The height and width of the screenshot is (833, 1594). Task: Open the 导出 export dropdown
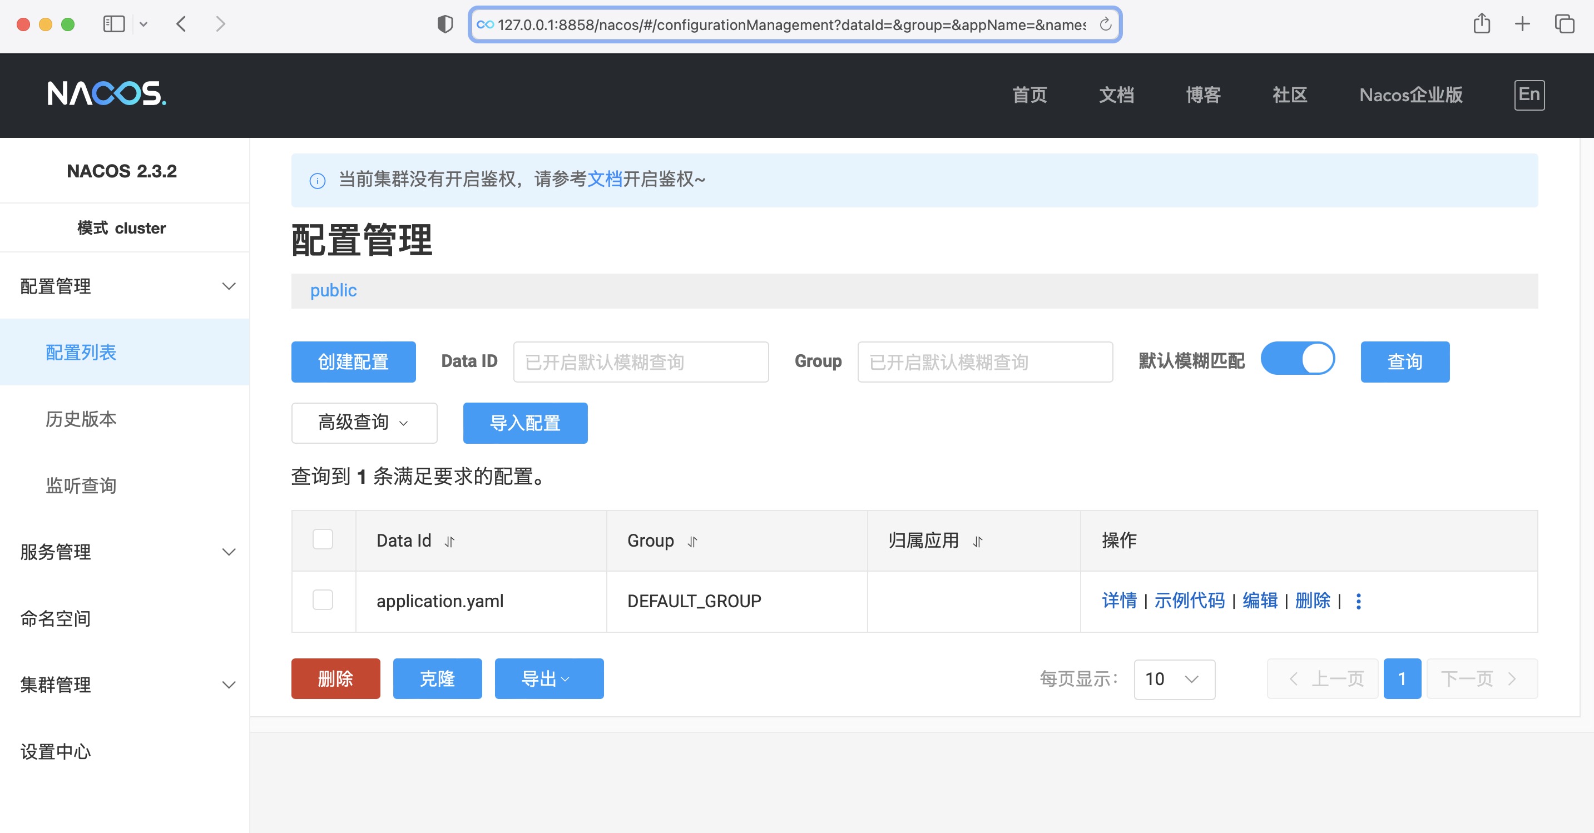[548, 679]
